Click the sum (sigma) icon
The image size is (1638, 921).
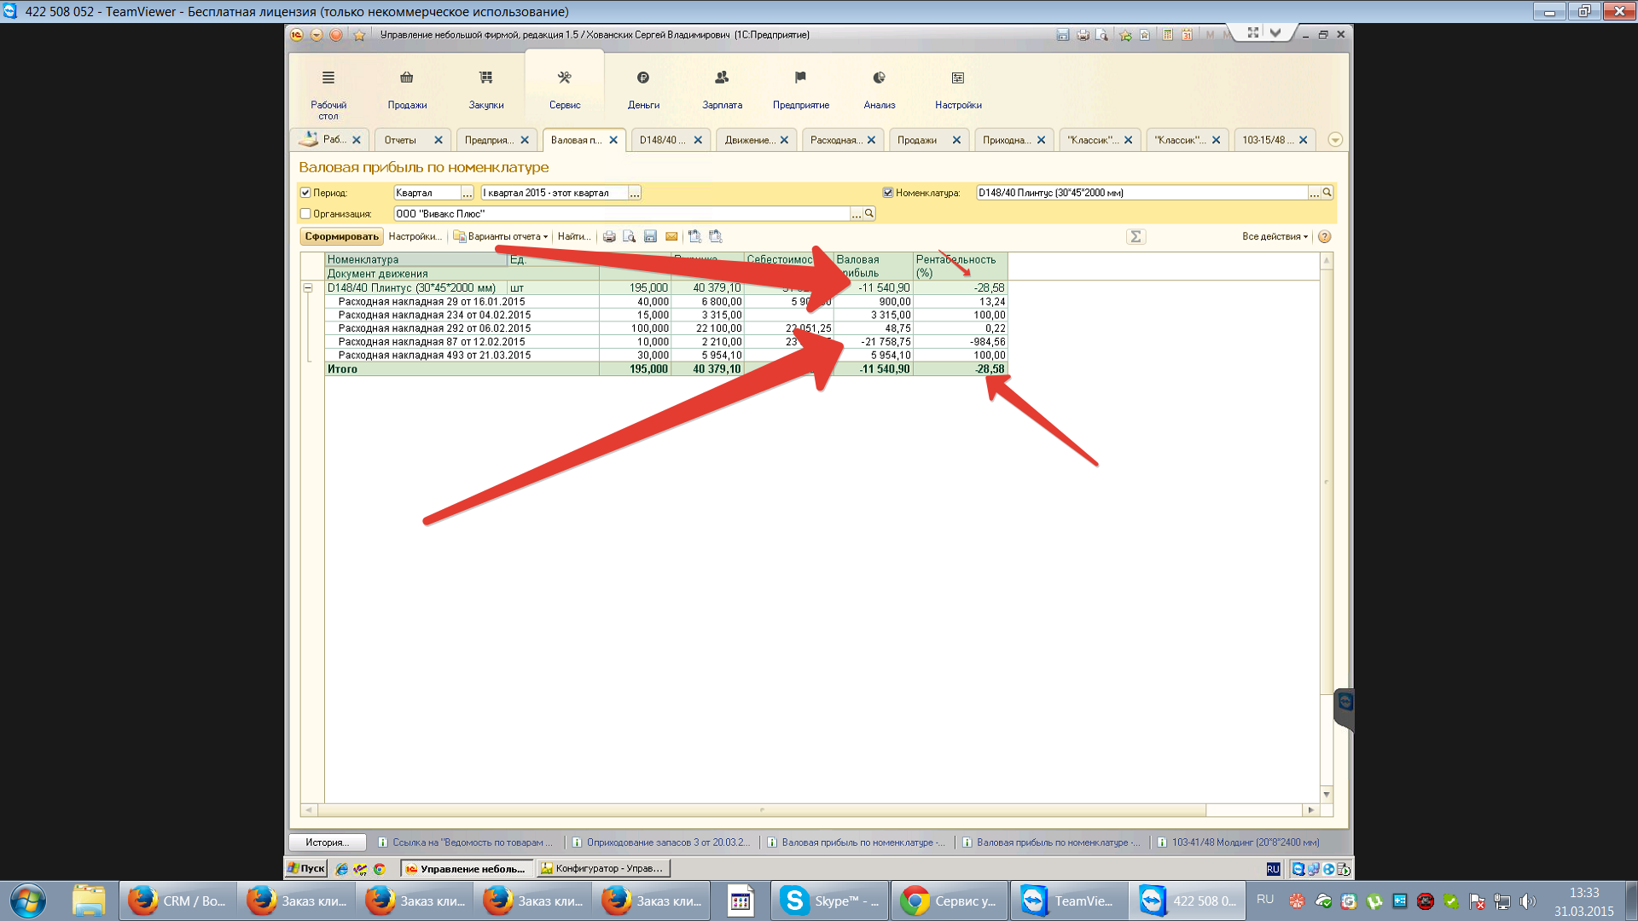pos(1136,237)
